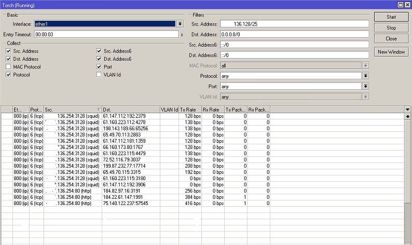Expand the Interface ether1 dropdown
The image size is (412, 245).
click(180, 24)
